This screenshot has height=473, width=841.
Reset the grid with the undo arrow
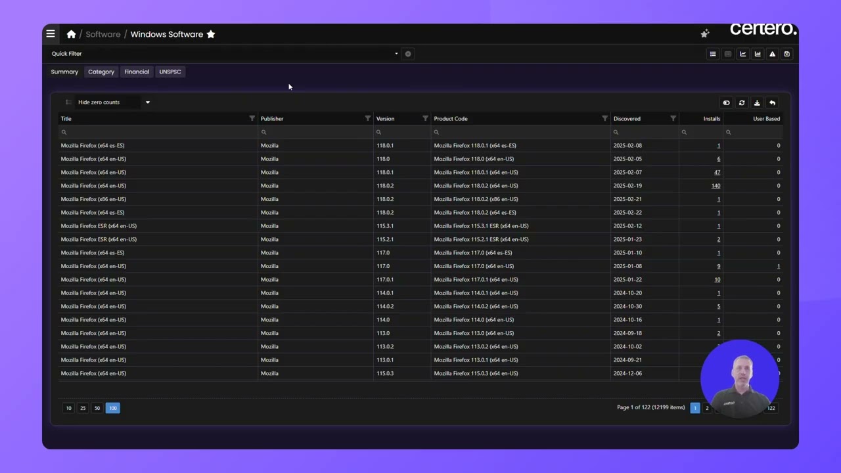[773, 102]
